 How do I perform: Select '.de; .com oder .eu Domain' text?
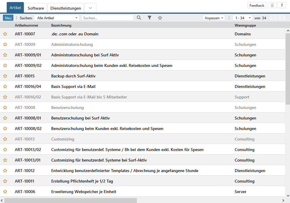[75, 34]
